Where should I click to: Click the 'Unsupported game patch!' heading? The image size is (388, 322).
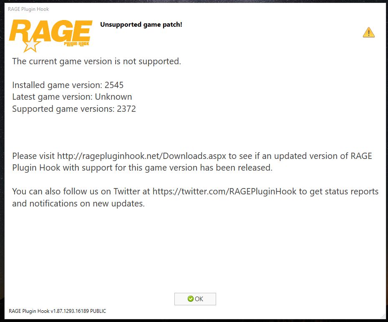141,25
